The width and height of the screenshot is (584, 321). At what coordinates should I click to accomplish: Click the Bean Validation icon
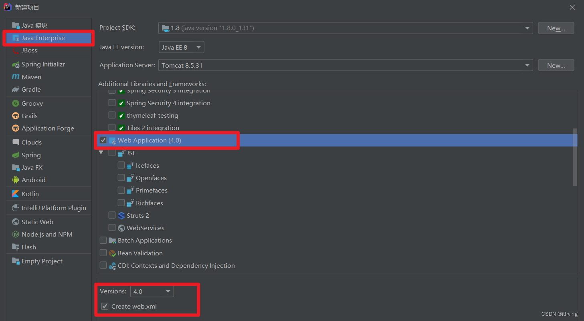coord(113,253)
